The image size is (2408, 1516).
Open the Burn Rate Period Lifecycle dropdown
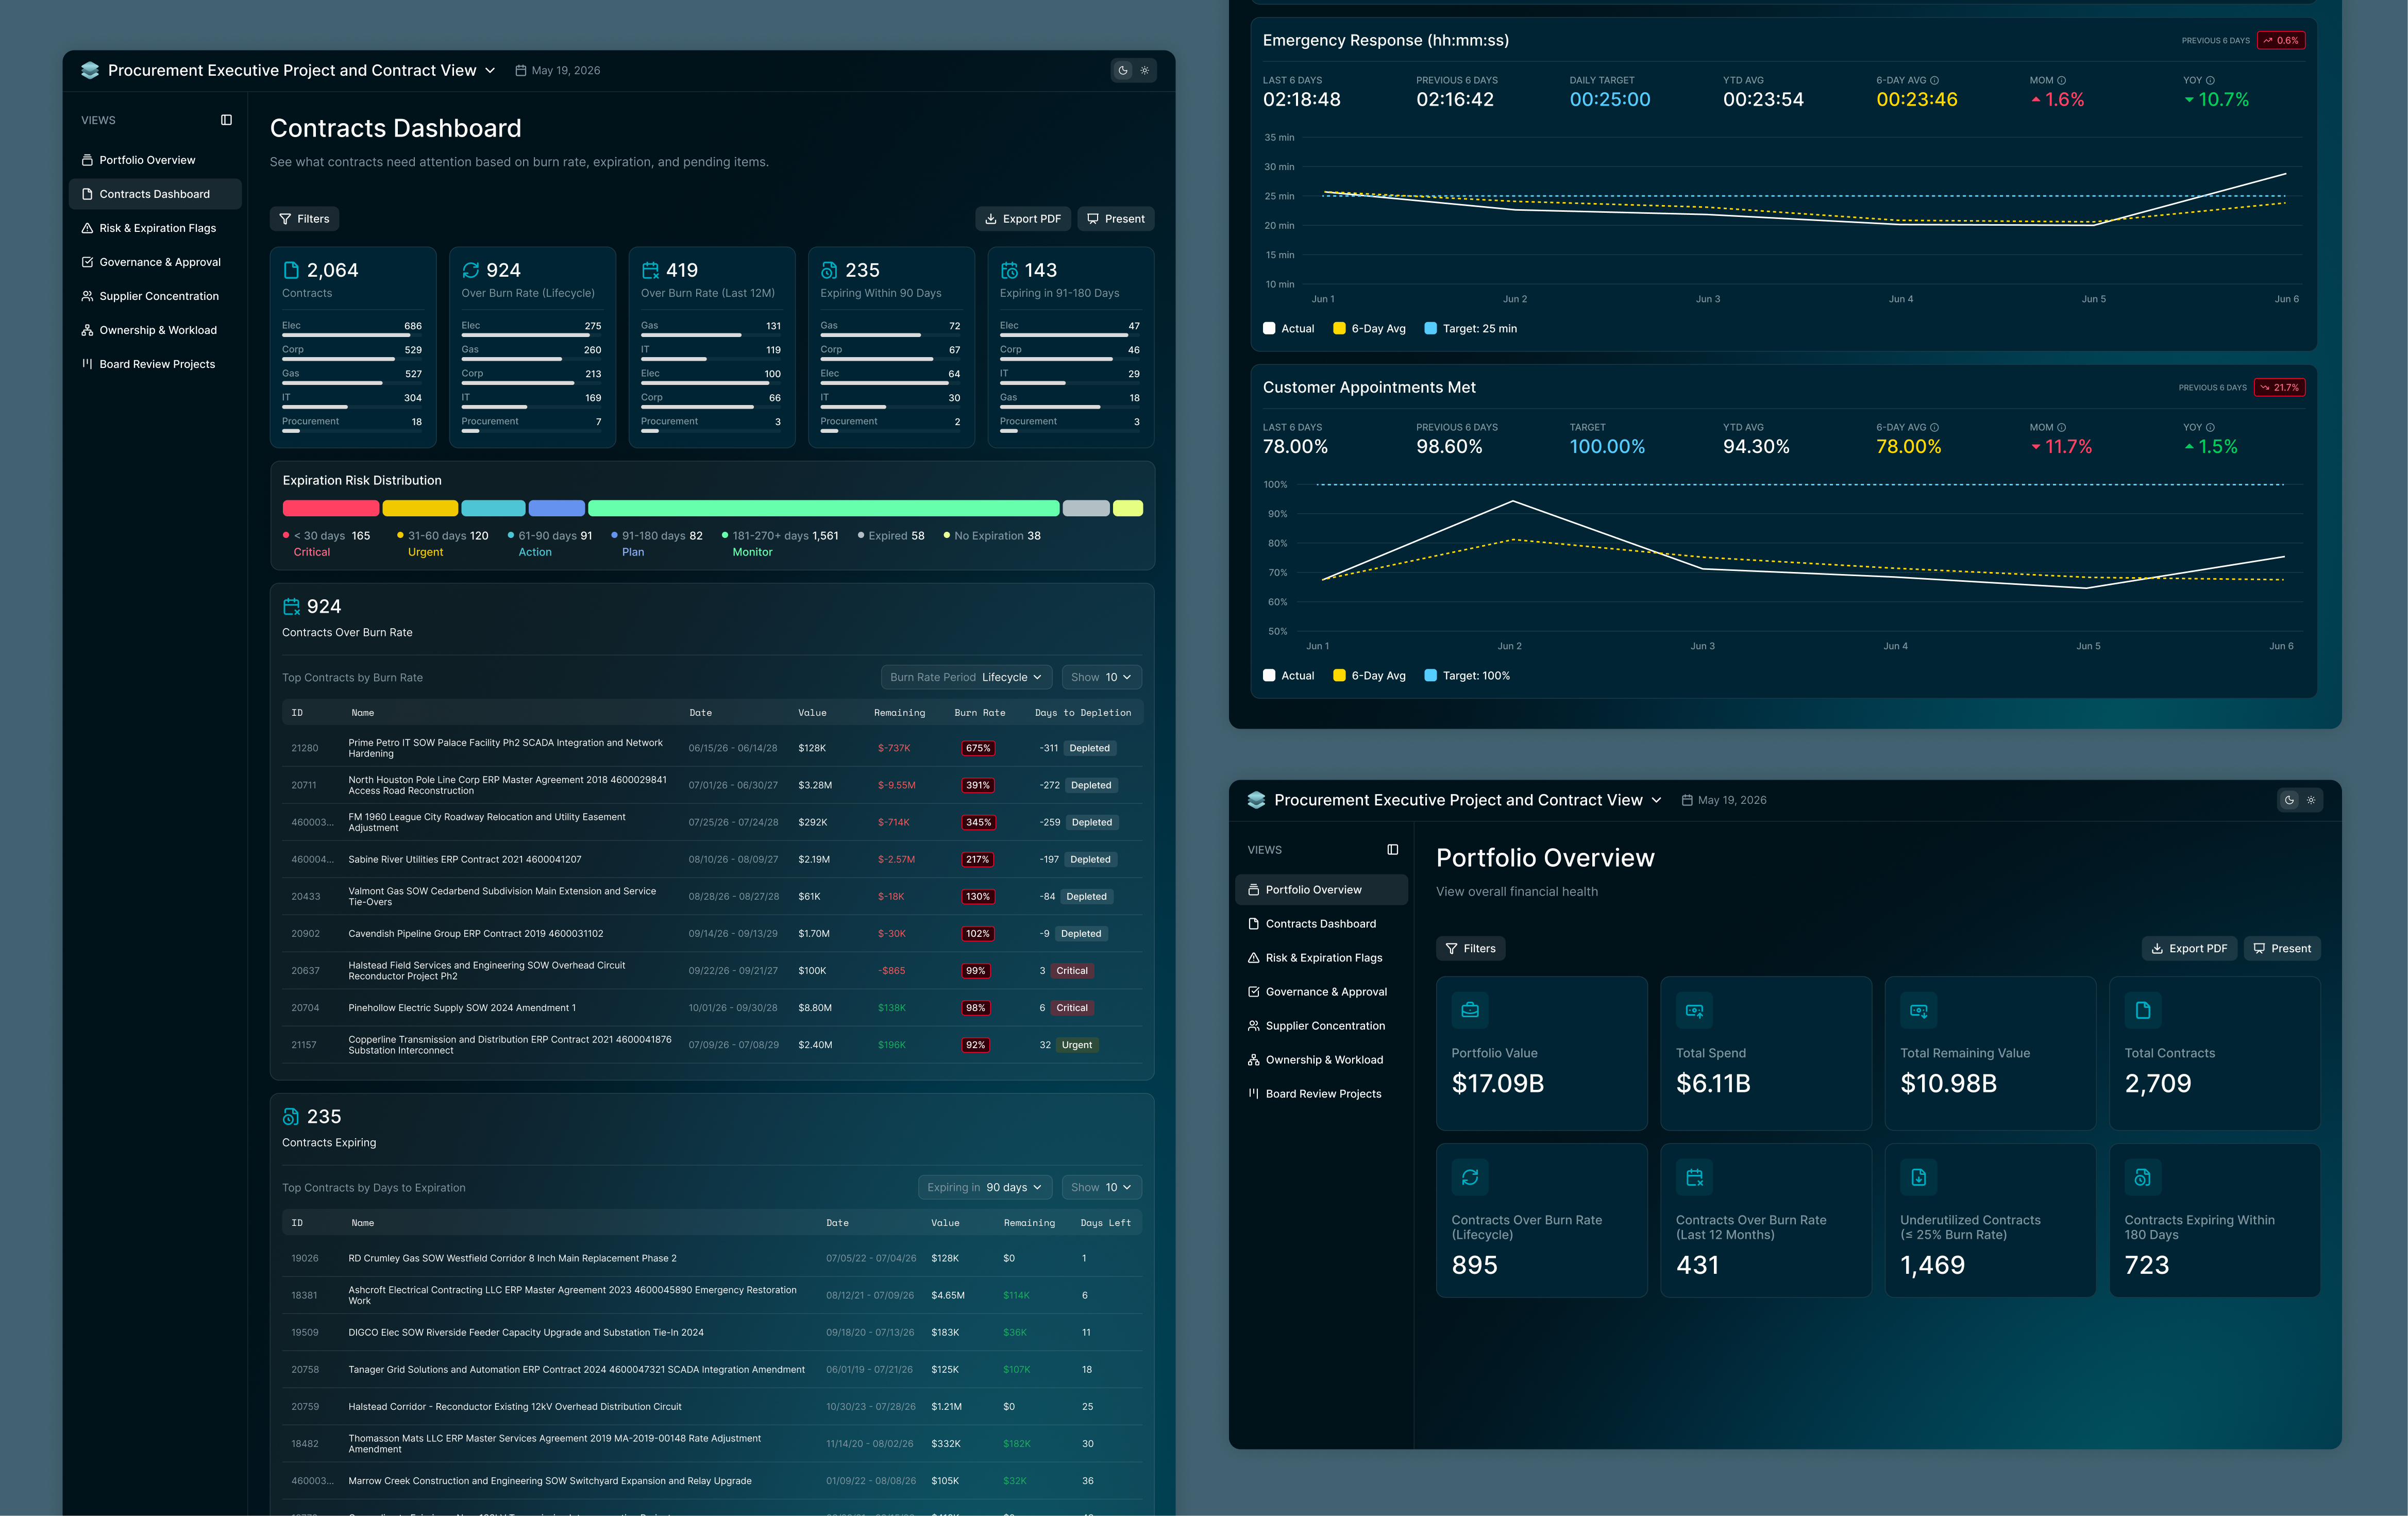pos(966,678)
